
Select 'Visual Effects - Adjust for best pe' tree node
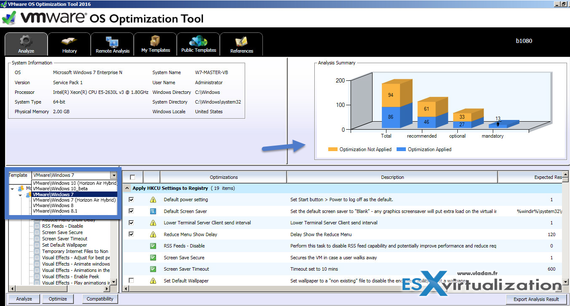pyautogui.click(x=76, y=258)
